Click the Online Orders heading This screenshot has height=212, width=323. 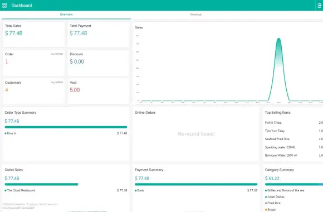[x=145, y=113]
